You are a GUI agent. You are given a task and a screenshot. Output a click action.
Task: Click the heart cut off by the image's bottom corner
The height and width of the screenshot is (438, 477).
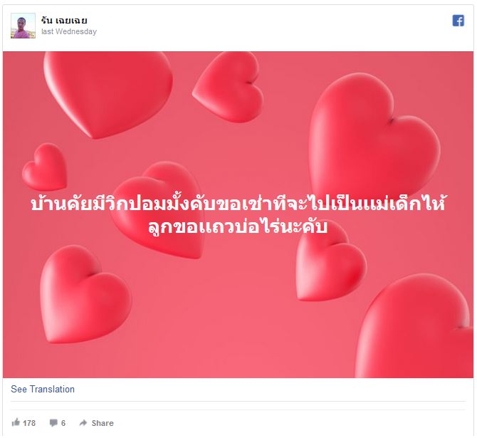[415, 325]
